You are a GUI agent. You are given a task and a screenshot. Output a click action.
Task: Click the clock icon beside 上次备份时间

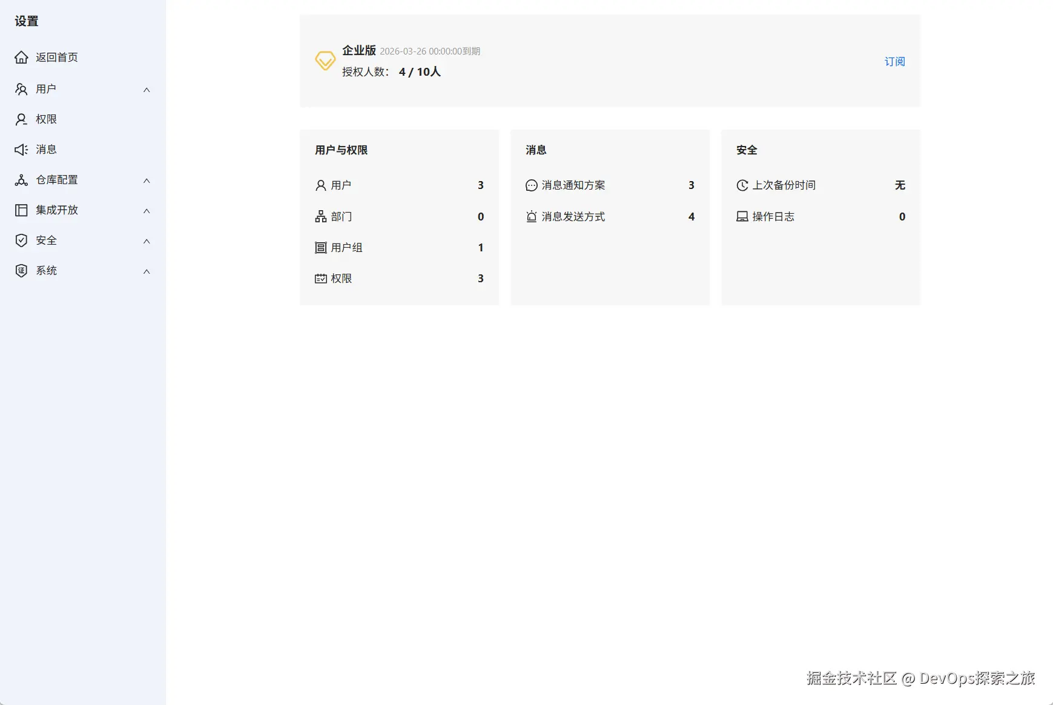pos(742,185)
